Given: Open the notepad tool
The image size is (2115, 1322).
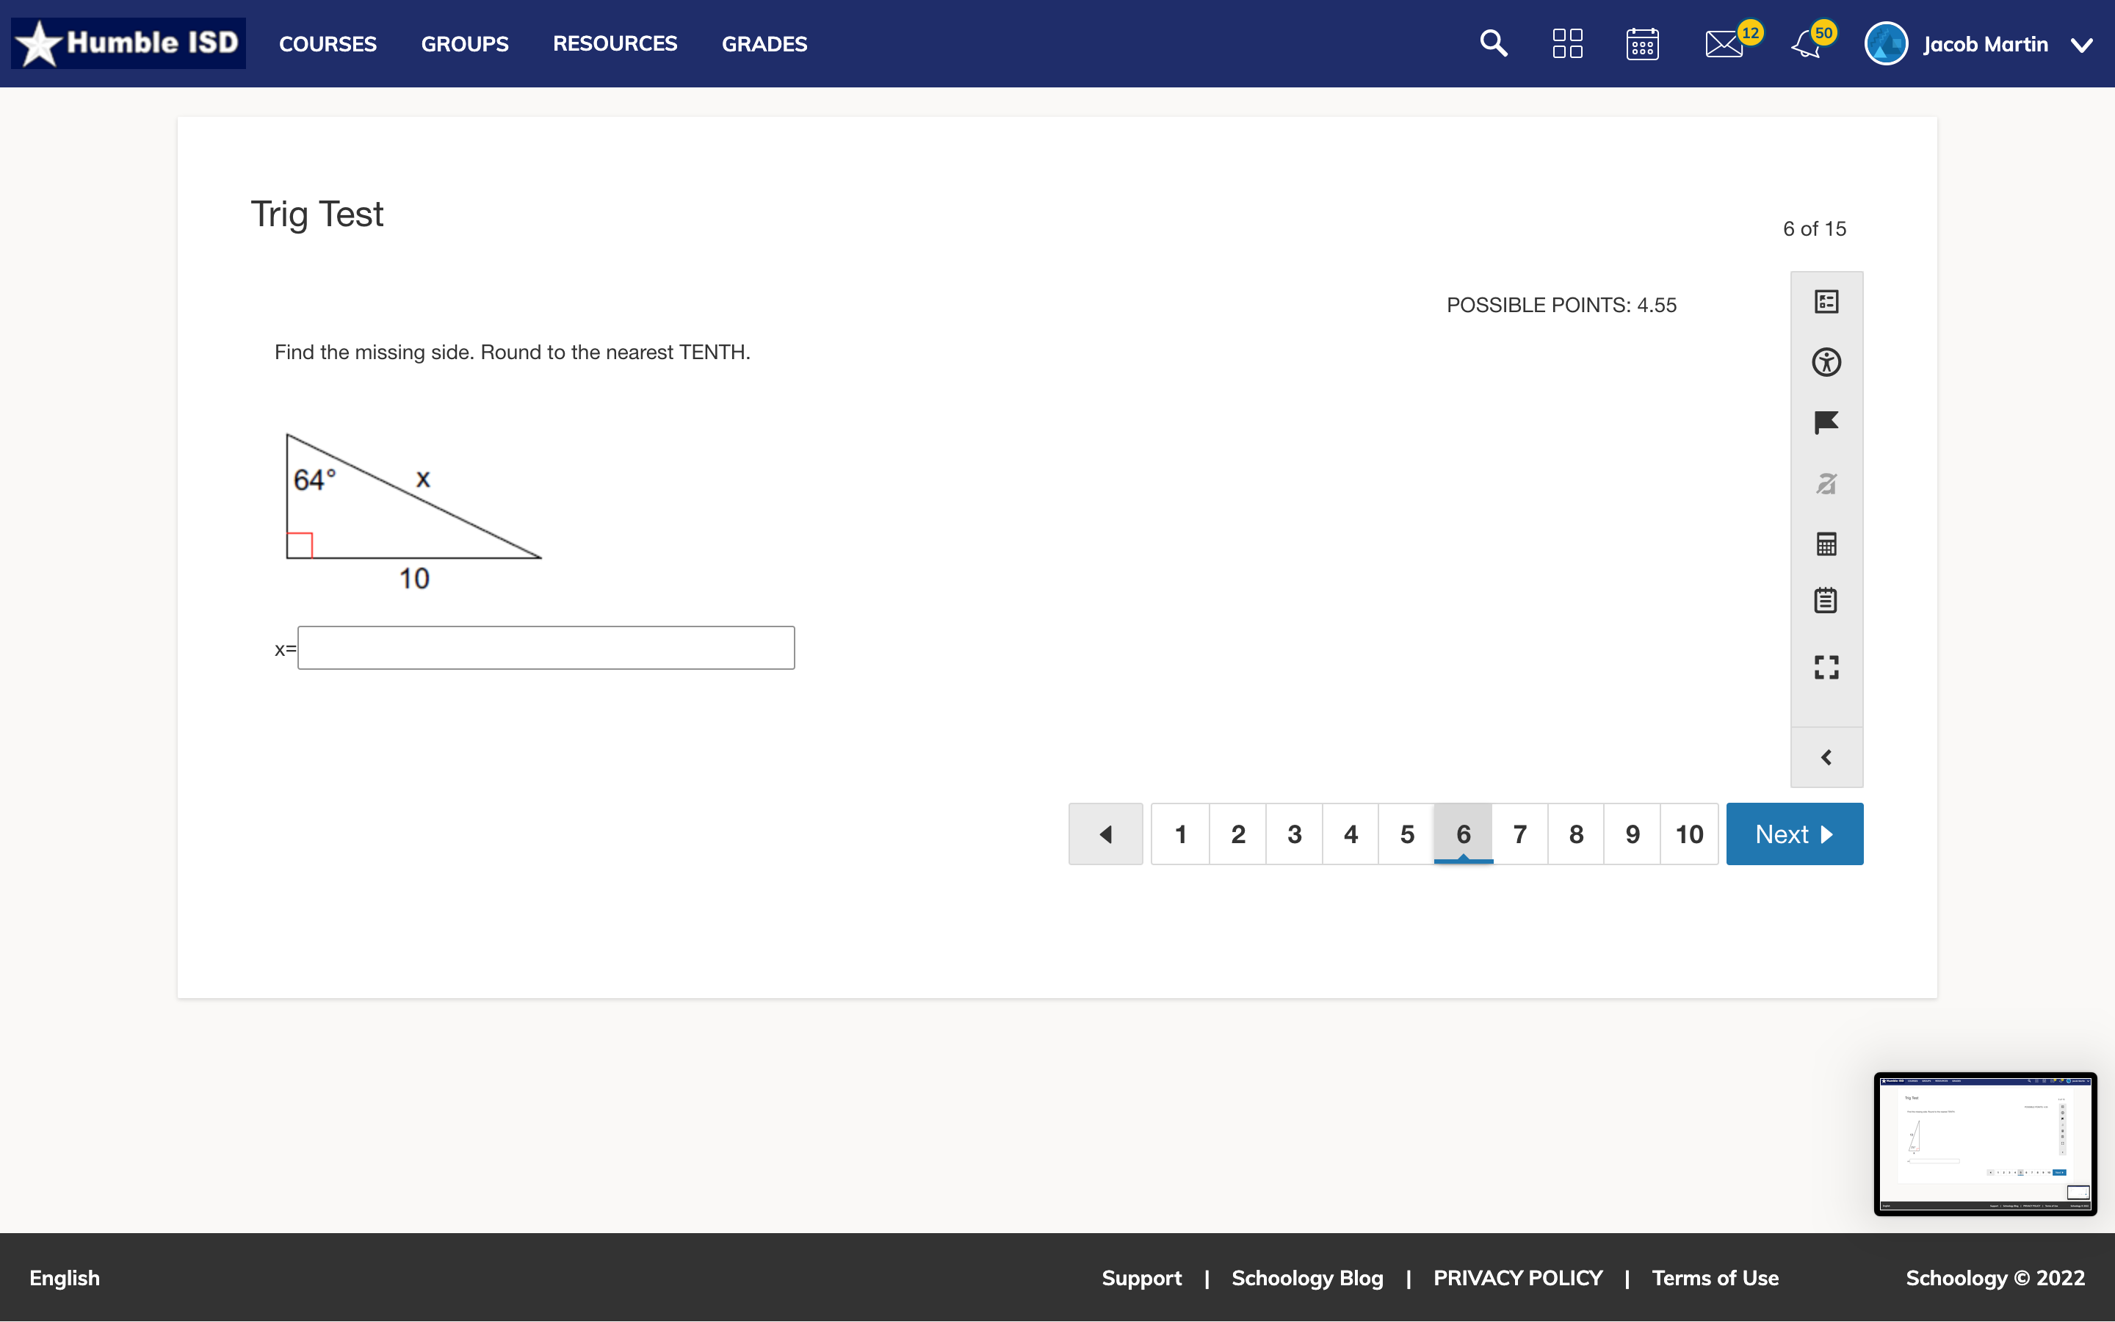Looking at the screenshot, I should [1826, 600].
